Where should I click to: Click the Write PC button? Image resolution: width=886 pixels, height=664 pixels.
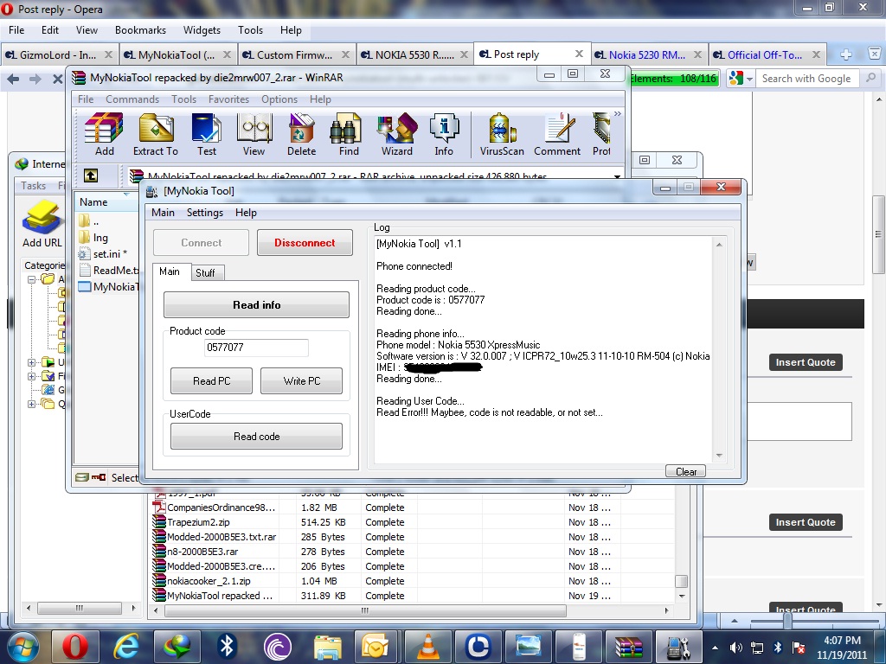302,381
